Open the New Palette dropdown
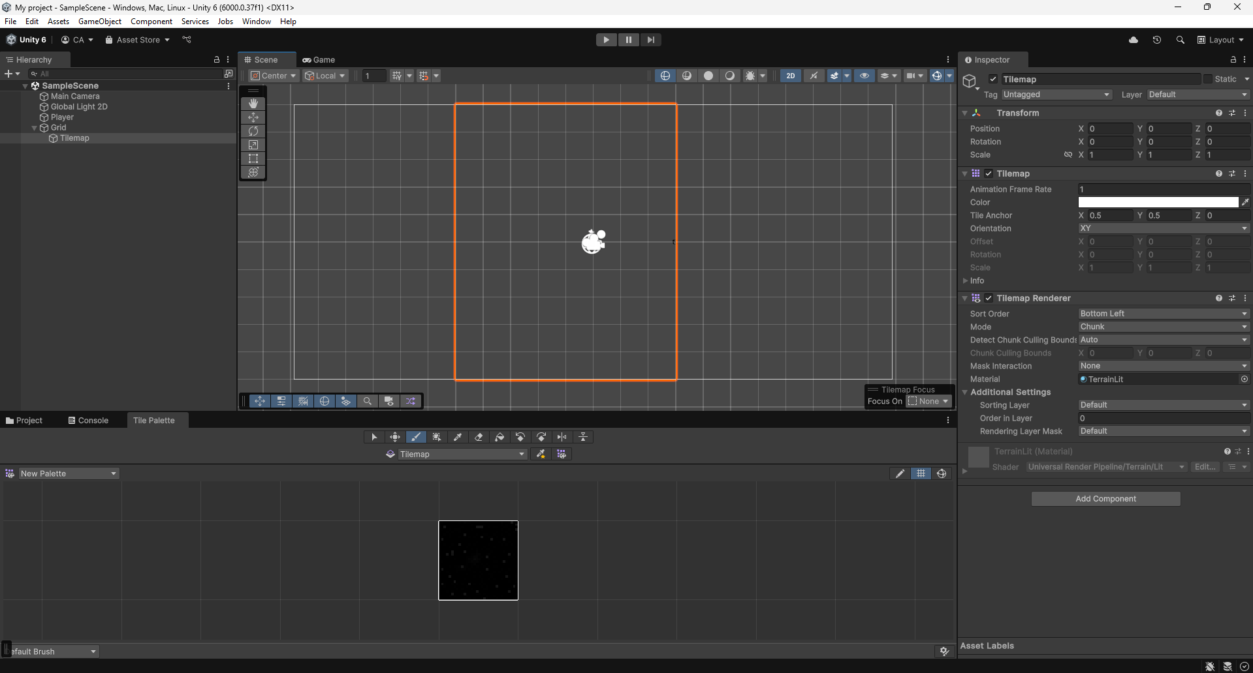This screenshot has height=673, width=1253. tap(68, 473)
